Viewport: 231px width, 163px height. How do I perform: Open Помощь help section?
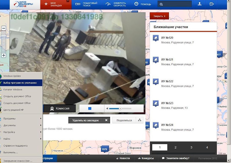143,4
